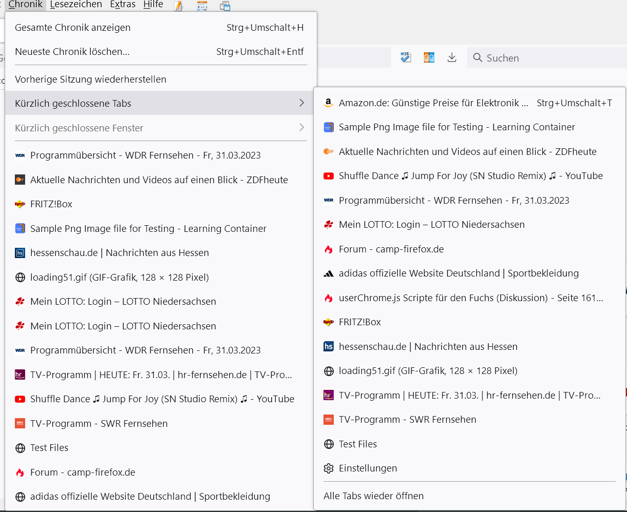Open Einstellungen from closed tabs list

coord(368,468)
